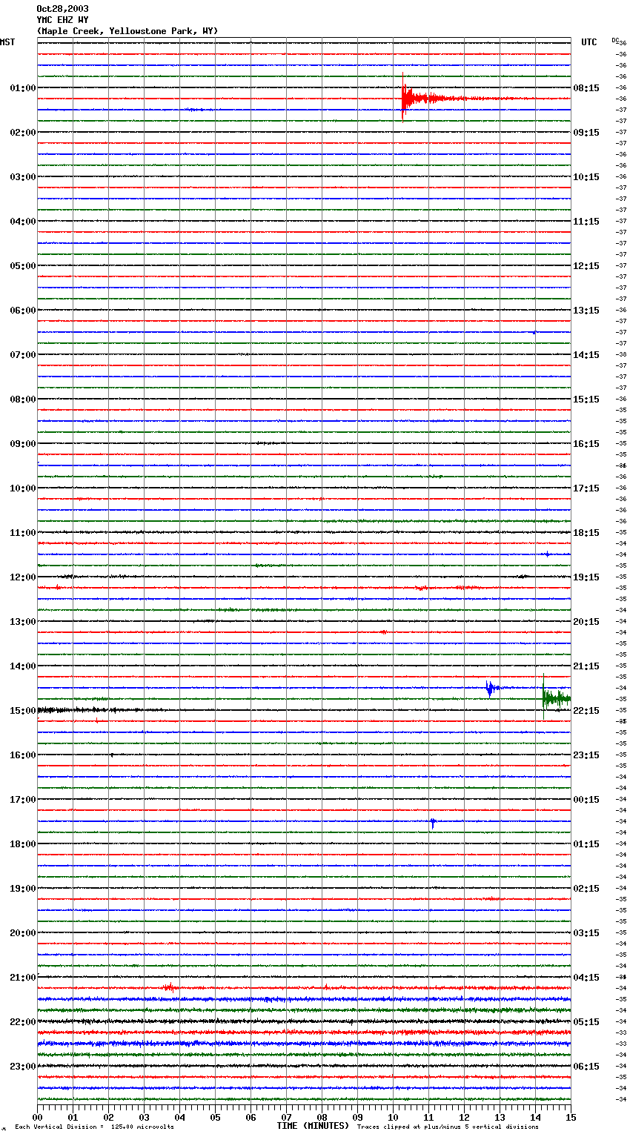This screenshot has height=1137, width=630.
Task: Click the 20:15 UTC time label
Action: click(x=586, y=622)
